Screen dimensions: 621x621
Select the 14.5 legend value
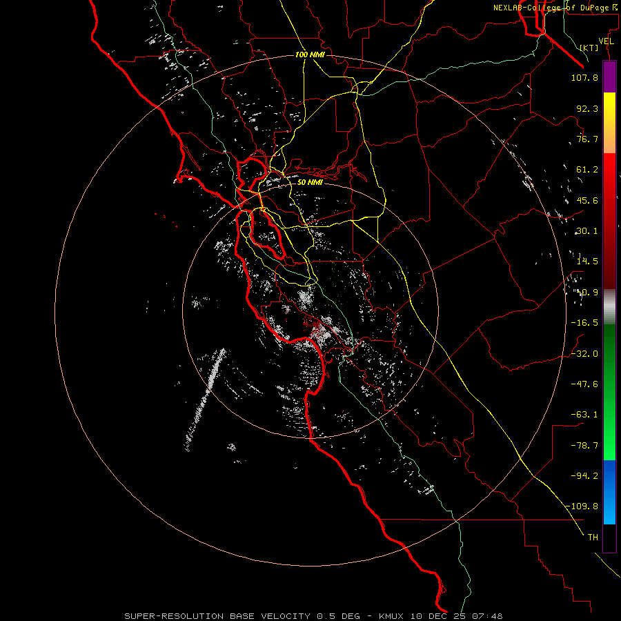pyautogui.click(x=587, y=262)
